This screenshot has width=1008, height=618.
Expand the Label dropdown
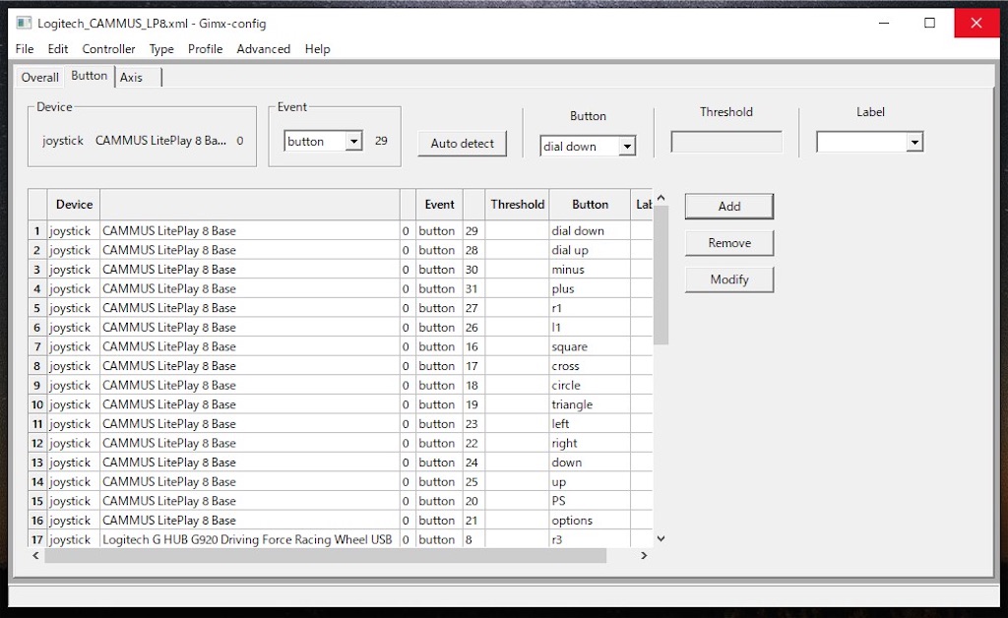pyautogui.click(x=914, y=142)
